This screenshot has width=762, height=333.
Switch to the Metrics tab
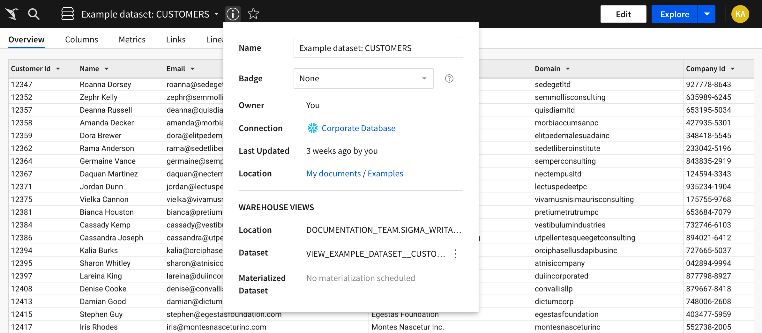(x=132, y=40)
